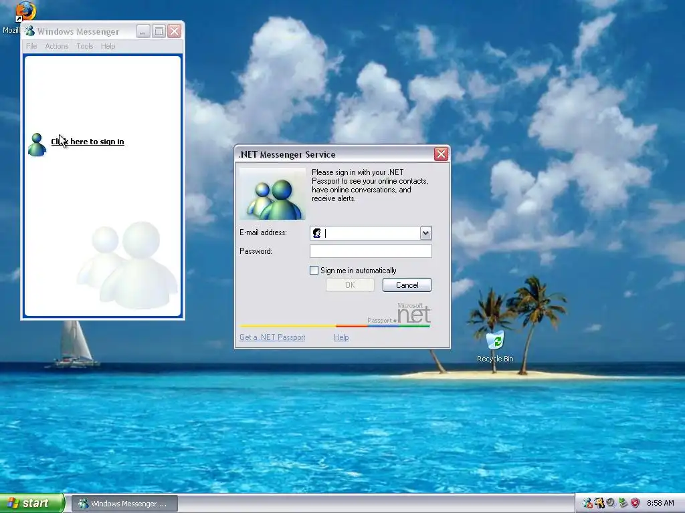Click the Windows Messenger taskbar button
Viewport: 685px width, 513px height.
coord(124,504)
